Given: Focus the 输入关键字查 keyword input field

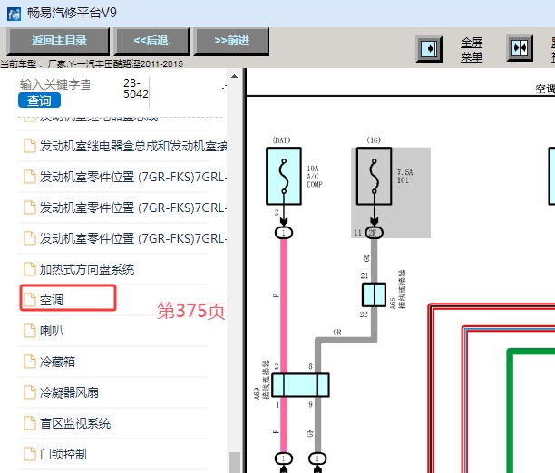Looking at the screenshot, I should point(55,84).
